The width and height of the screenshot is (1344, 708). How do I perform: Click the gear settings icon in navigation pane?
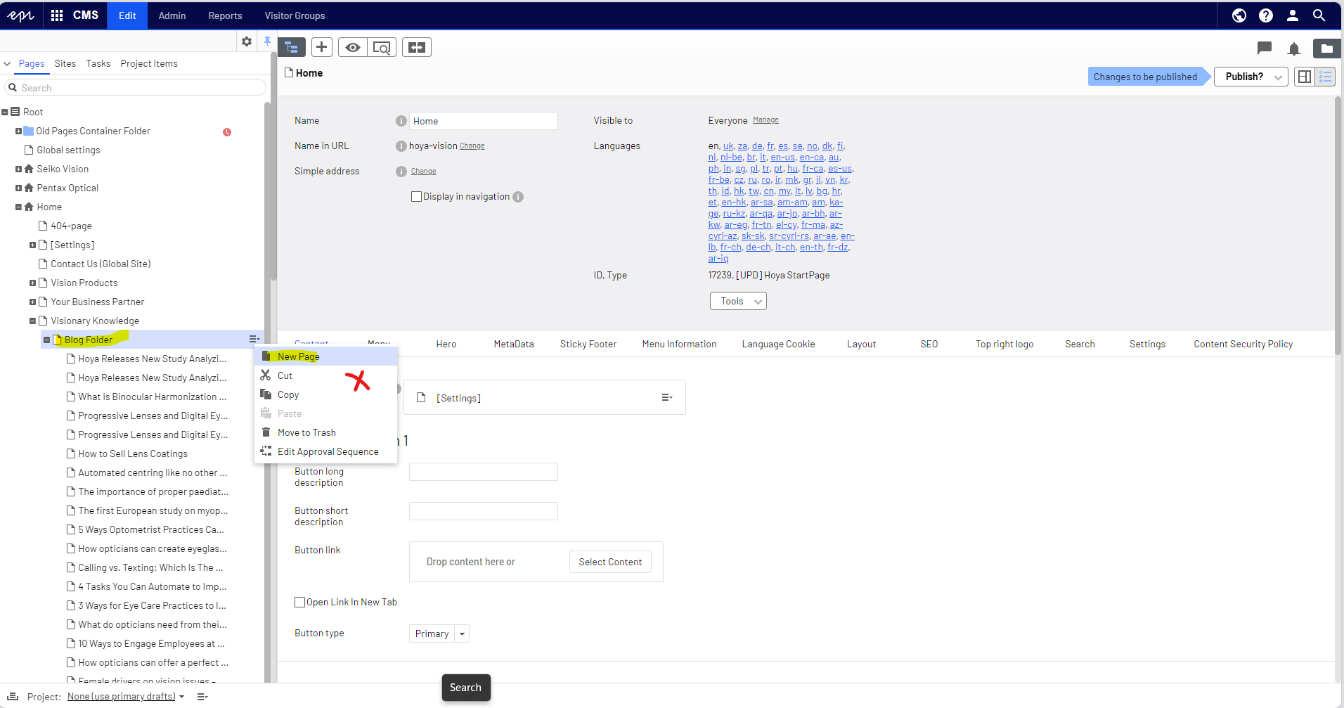[x=247, y=41]
